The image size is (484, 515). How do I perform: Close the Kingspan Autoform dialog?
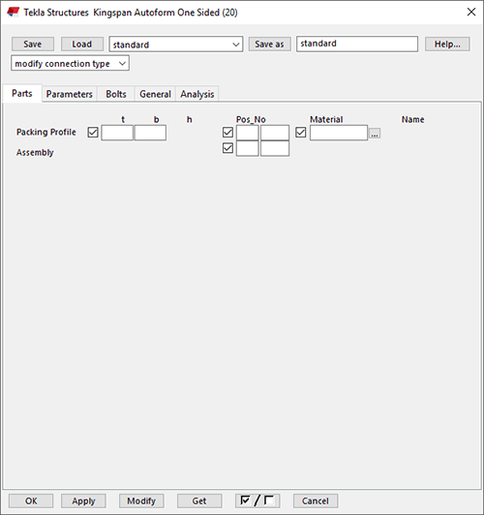471,12
